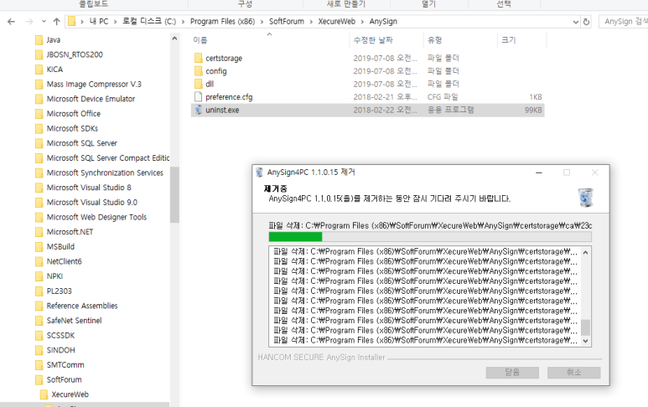The width and height of the screenshot is (648, 407).
Task: Click the 닫음 button in uninstaller
Action: coord(512,373)
